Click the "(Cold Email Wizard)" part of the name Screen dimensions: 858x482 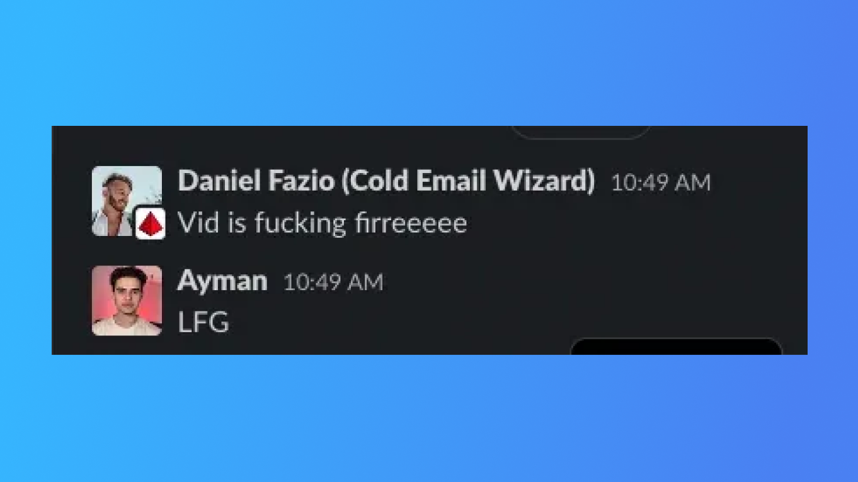coord(468,182)
